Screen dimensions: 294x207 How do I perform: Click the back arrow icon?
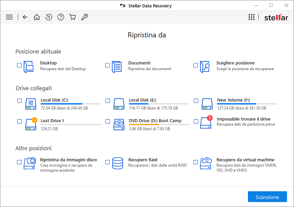tap(25, 17)
